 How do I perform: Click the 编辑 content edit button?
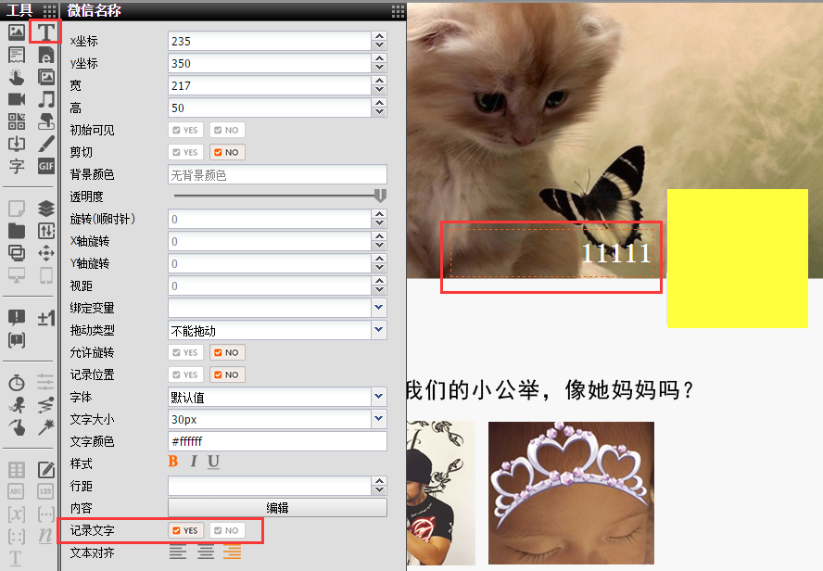[x=277, y=508]
